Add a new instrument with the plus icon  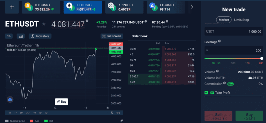(12, 7)
